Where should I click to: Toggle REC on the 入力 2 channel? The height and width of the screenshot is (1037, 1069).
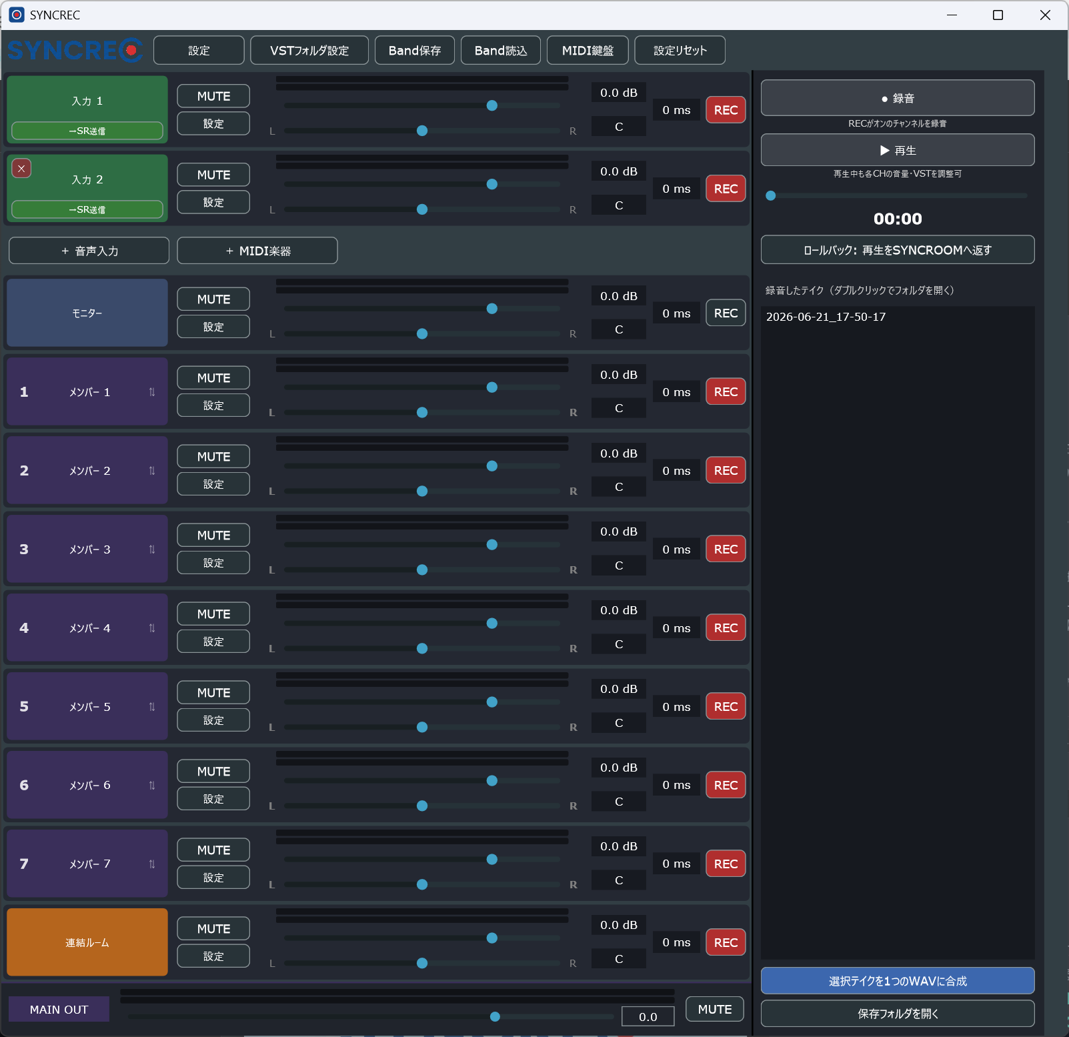[726, 189]
